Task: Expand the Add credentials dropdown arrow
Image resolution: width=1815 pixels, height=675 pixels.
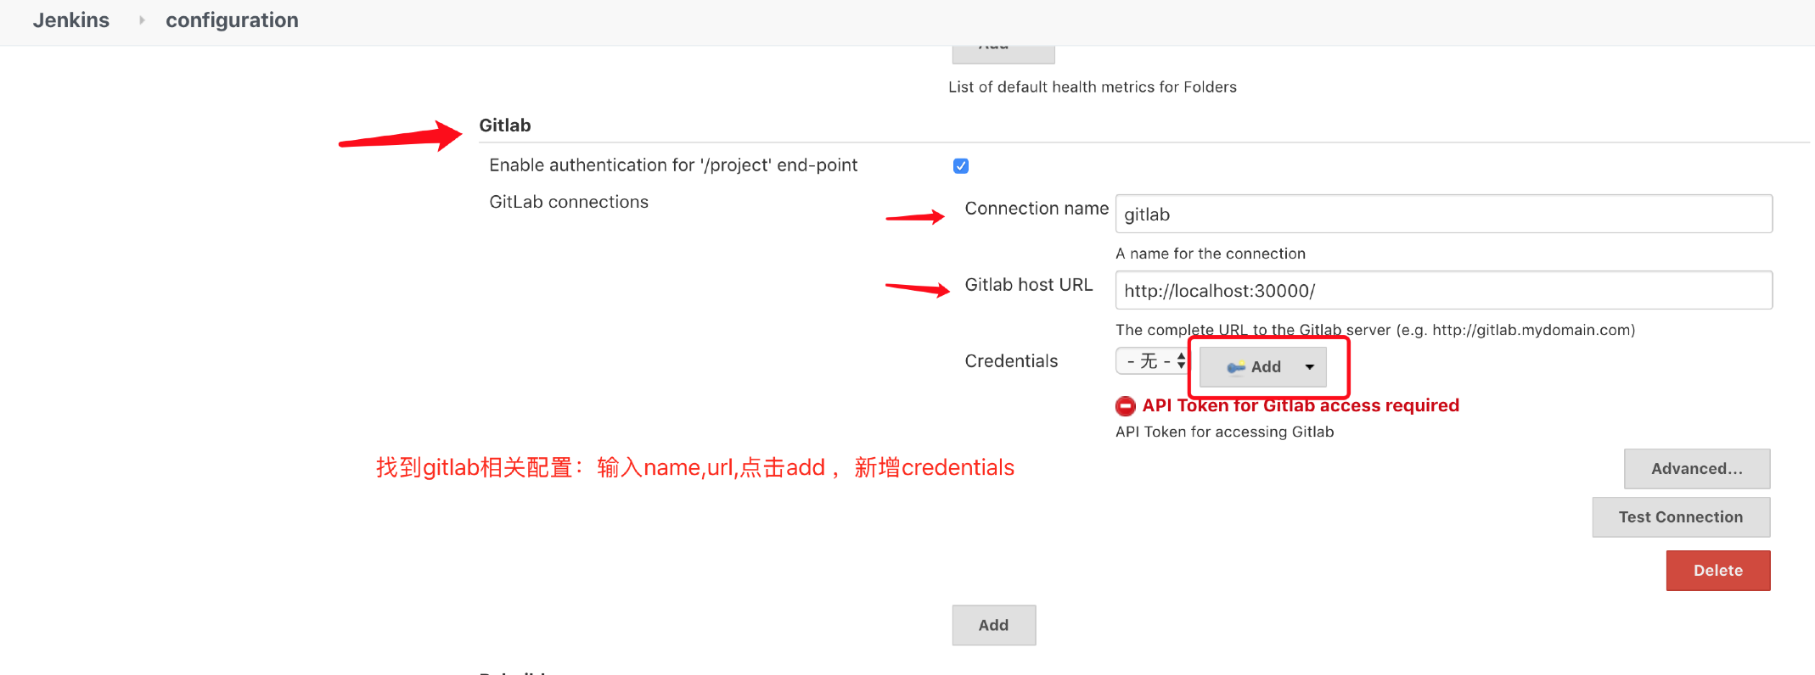Action: (1310, 367)
